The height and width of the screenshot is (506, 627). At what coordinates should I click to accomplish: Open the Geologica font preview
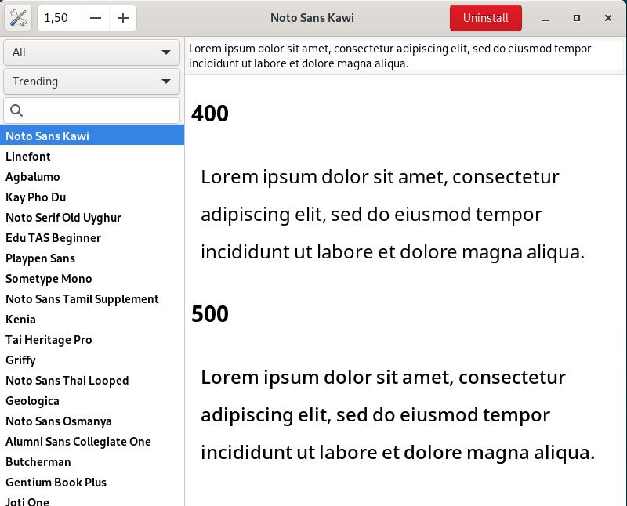coord(92,401)
